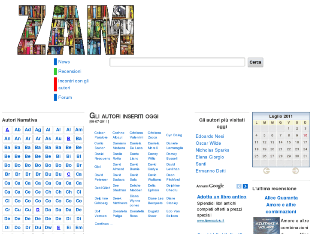Image resolution: width=312 pixels, height=234 pixels.
Task: Open the Am author index cell
Action: [x=79, y=130]
